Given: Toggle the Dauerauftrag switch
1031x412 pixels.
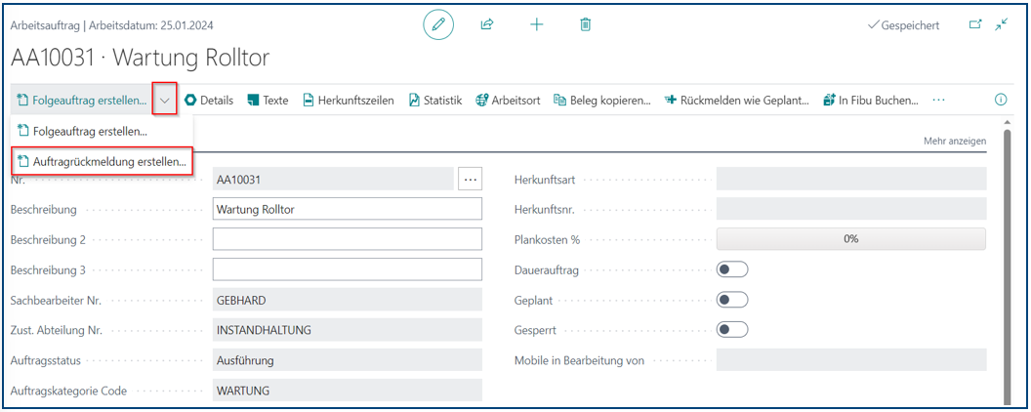Looking at the screenshot, I should pos(732,269).
